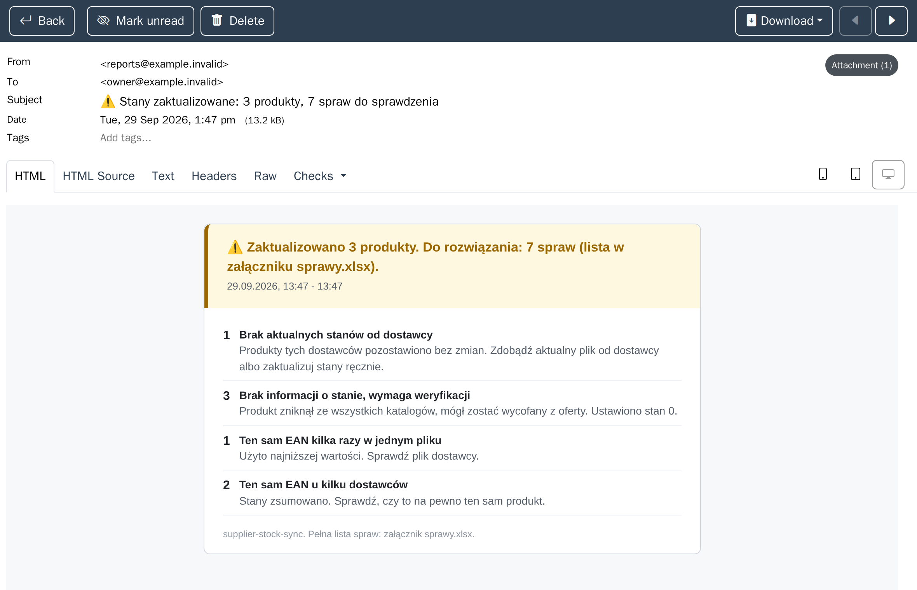Go back to the inbox with Back button
Viewport: 917px width, 590px height.
[x=42, y=21]
